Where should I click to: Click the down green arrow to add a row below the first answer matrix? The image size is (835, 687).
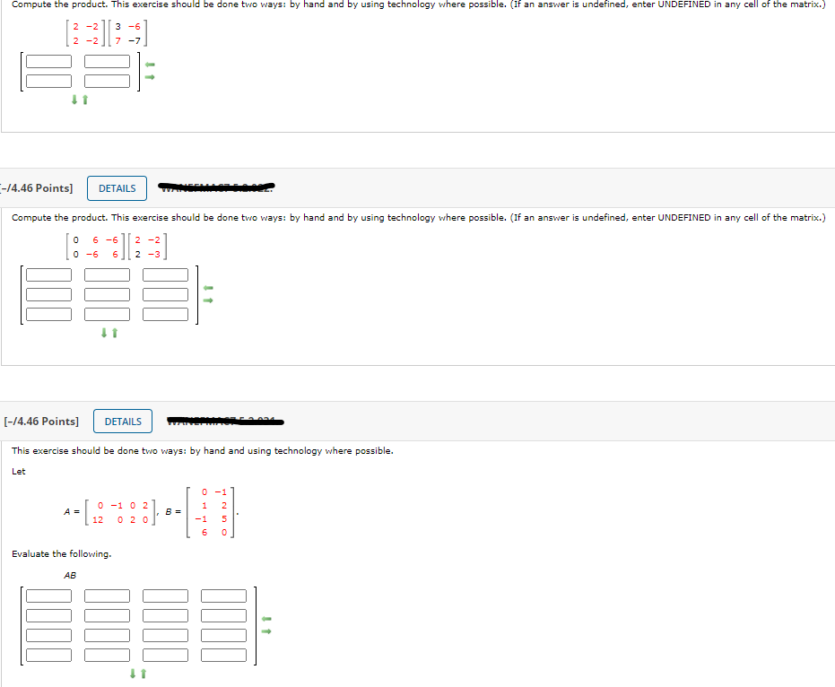click(x=75, y=100)
